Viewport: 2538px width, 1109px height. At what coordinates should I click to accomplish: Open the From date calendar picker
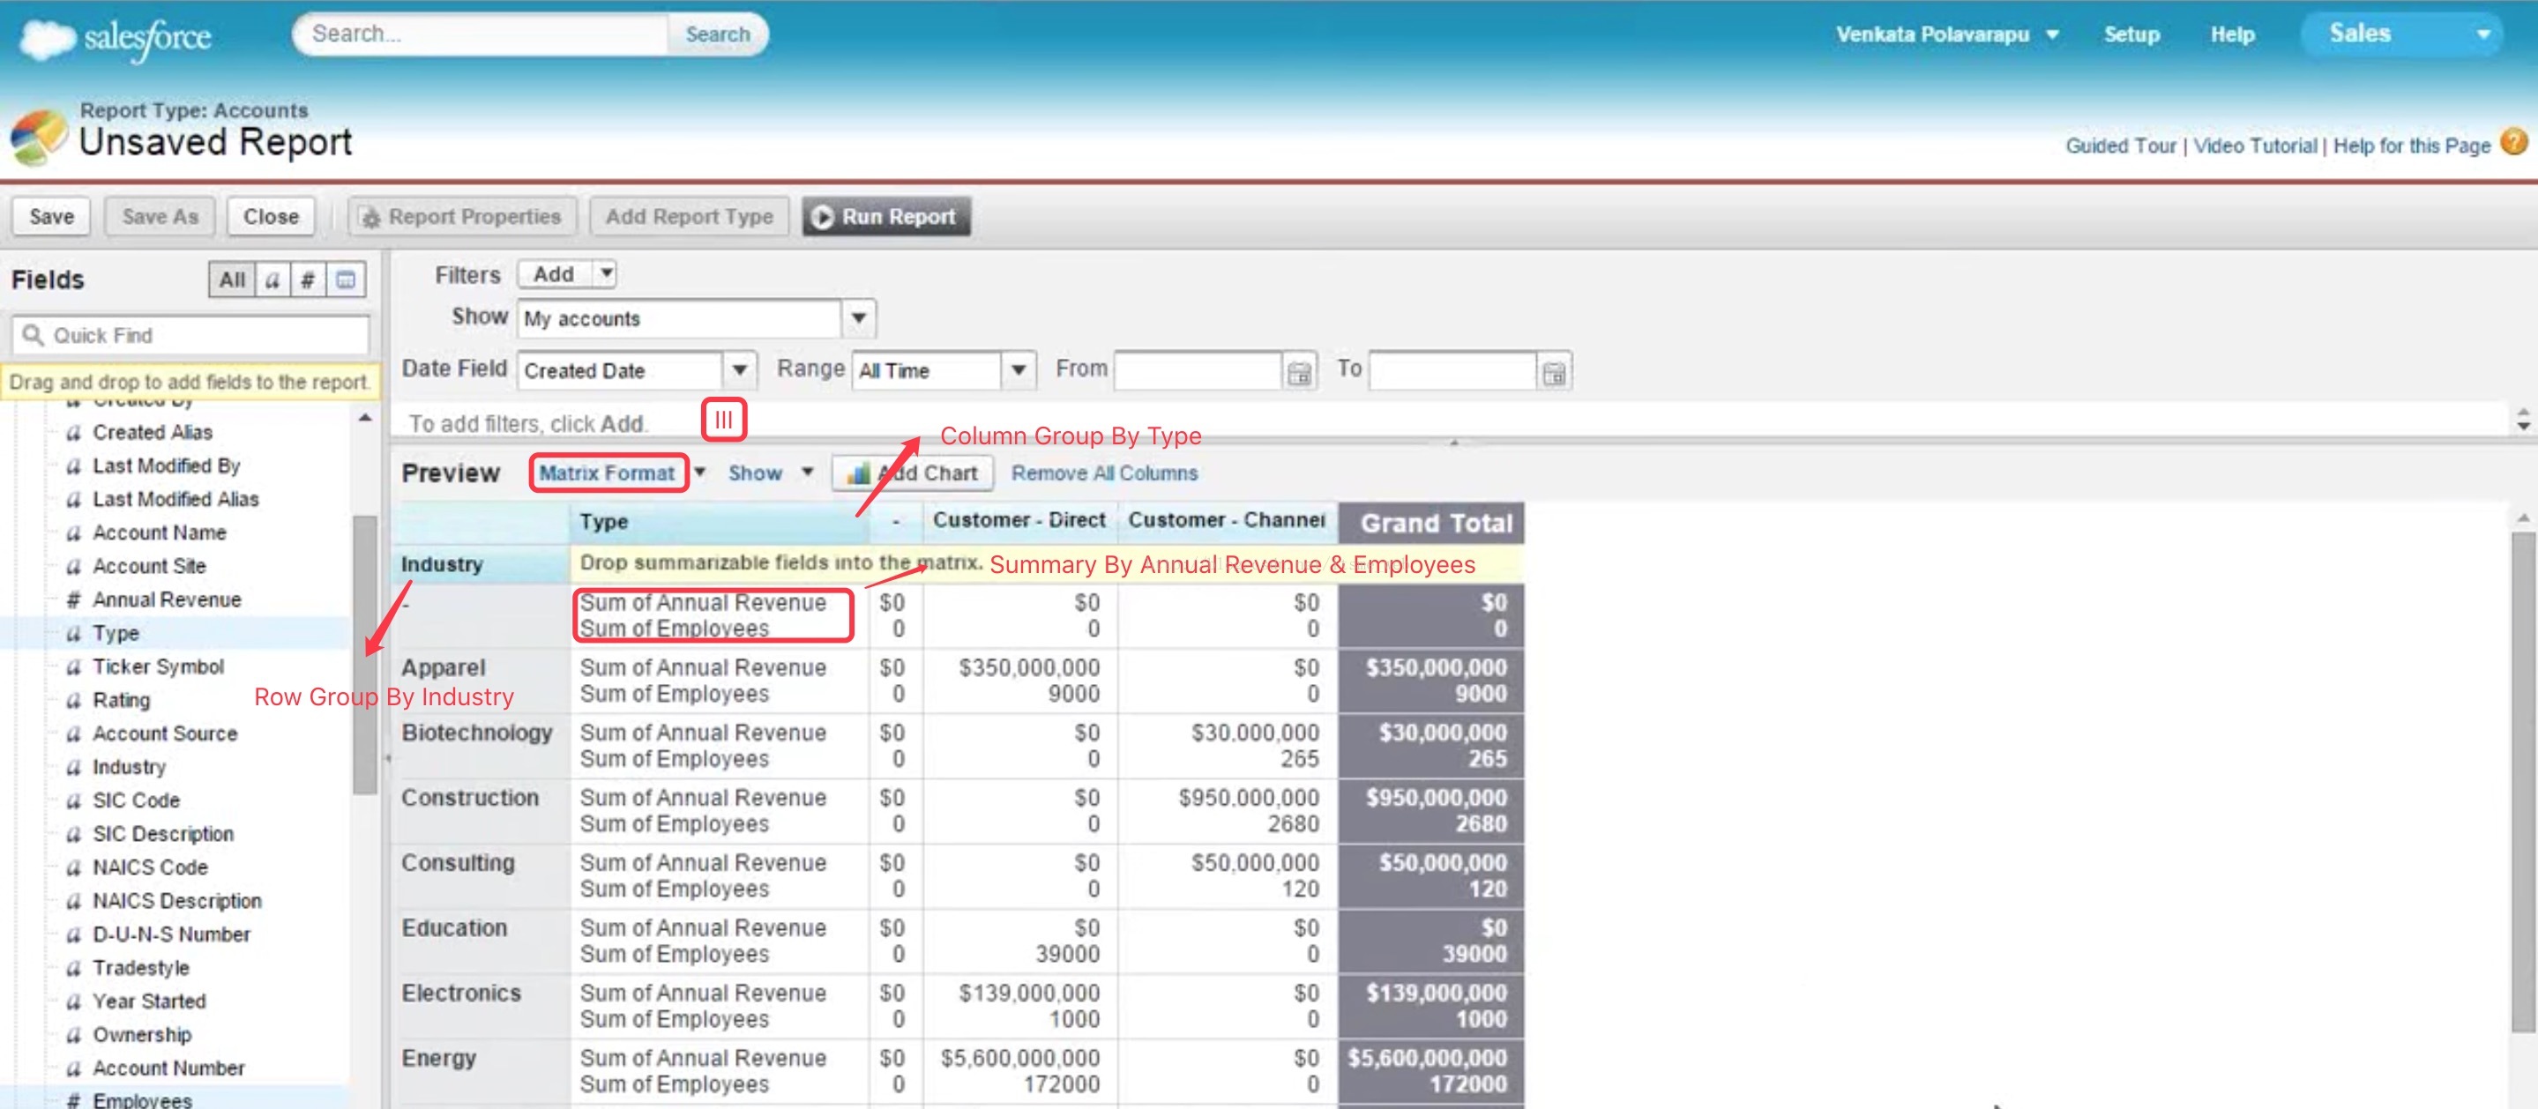point(1299,372)
